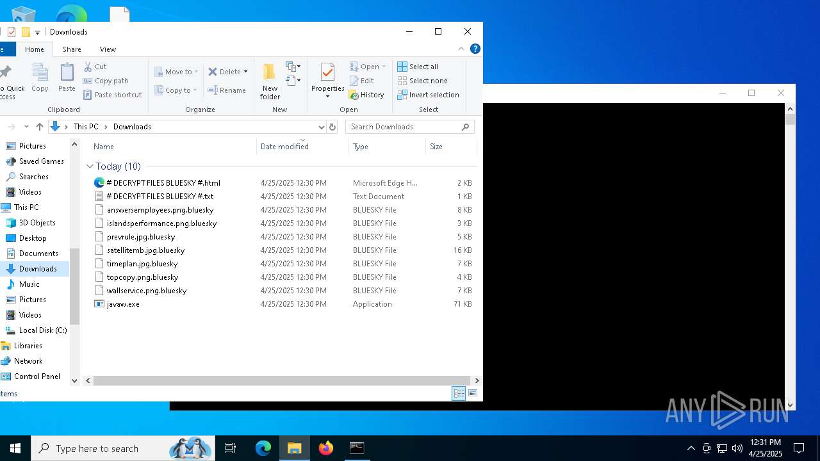
Task: Open Task View on the taskbar
Action: click(231, 448)
